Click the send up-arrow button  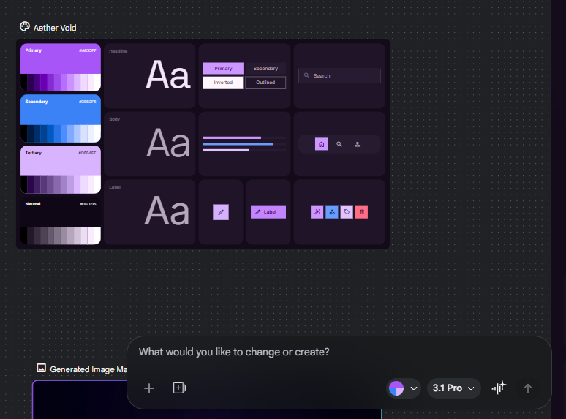pos(528,388)
